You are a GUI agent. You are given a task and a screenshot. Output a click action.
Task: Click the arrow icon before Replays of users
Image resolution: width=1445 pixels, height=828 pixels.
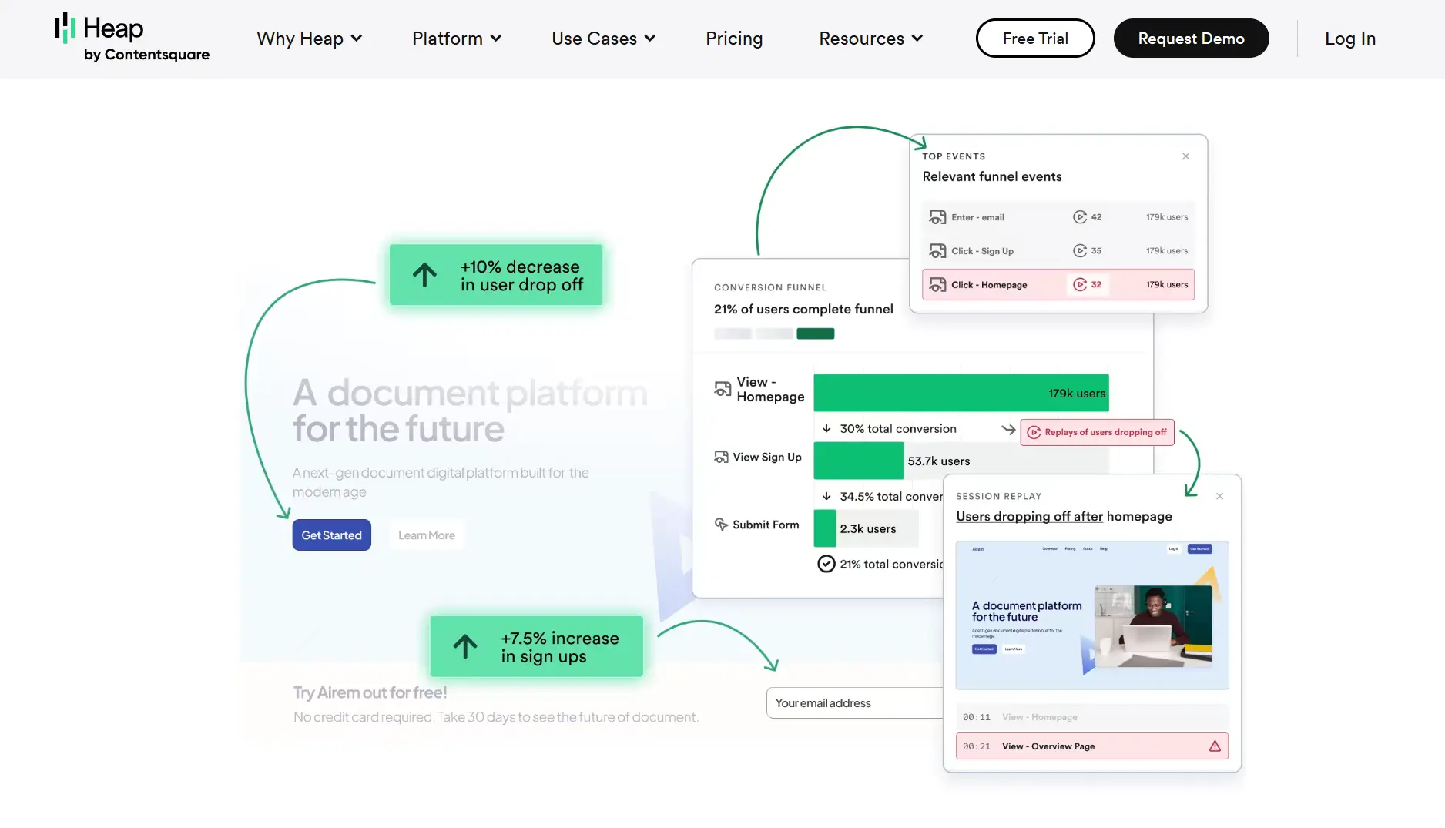point(1008,430)
